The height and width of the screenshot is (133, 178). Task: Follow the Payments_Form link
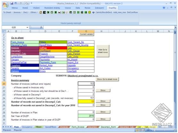tap(48, 63)
